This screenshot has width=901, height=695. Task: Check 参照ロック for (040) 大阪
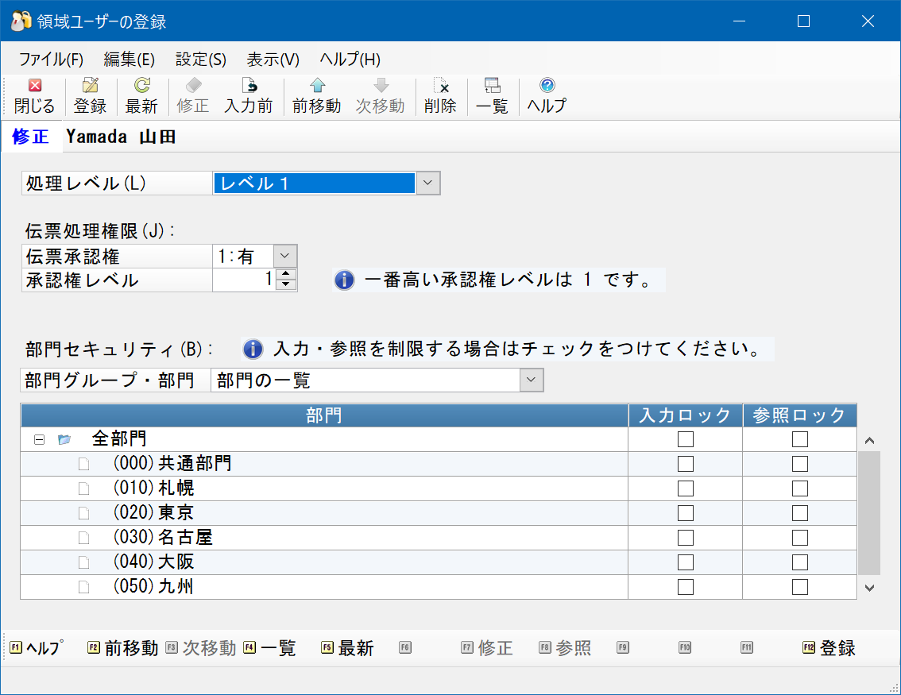(x=800, y=562)
